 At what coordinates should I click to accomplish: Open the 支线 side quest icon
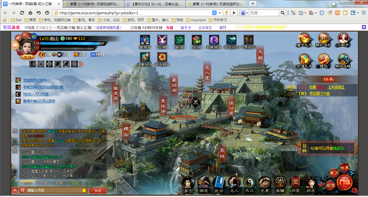(x=197, y=42)
